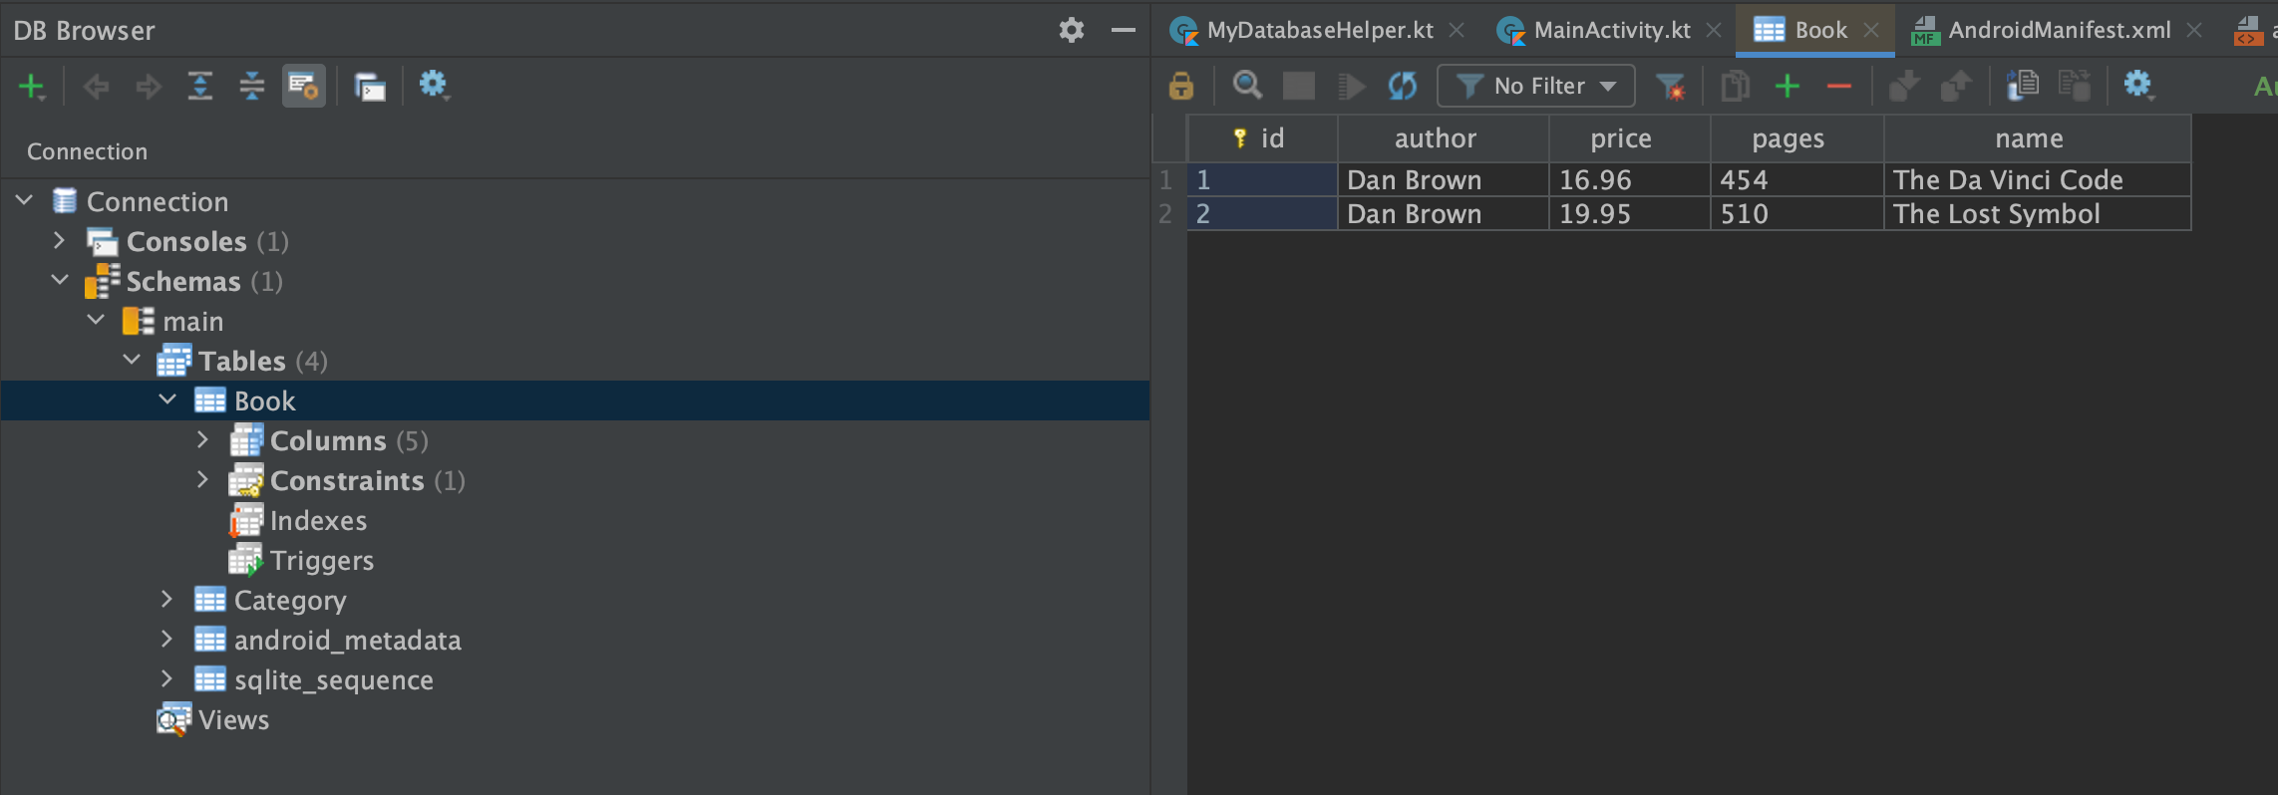Viewport: 2278px width, 795px height.
Task: Select row number 2 in gutter
Action: pos(1166,214)
